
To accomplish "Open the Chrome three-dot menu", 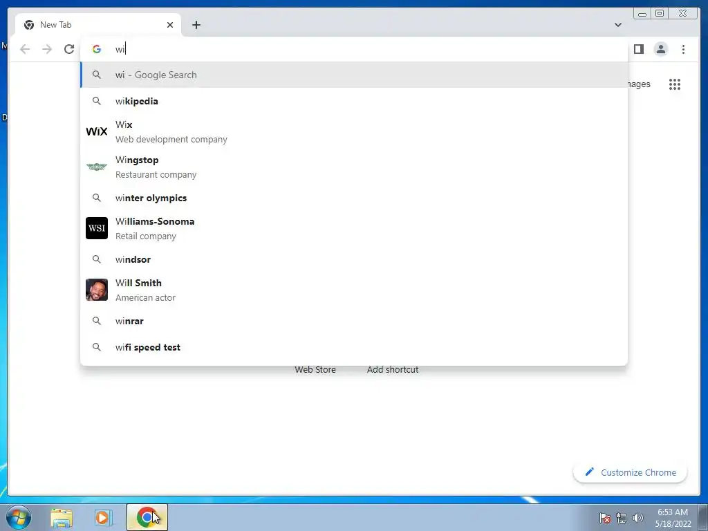I will coord(683,49).
